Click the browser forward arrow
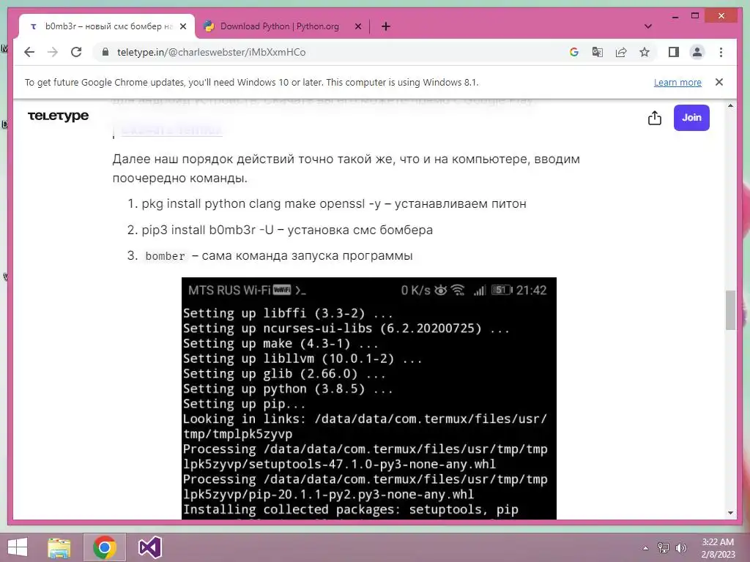The image size is (750, 562). tap(53, 52)
